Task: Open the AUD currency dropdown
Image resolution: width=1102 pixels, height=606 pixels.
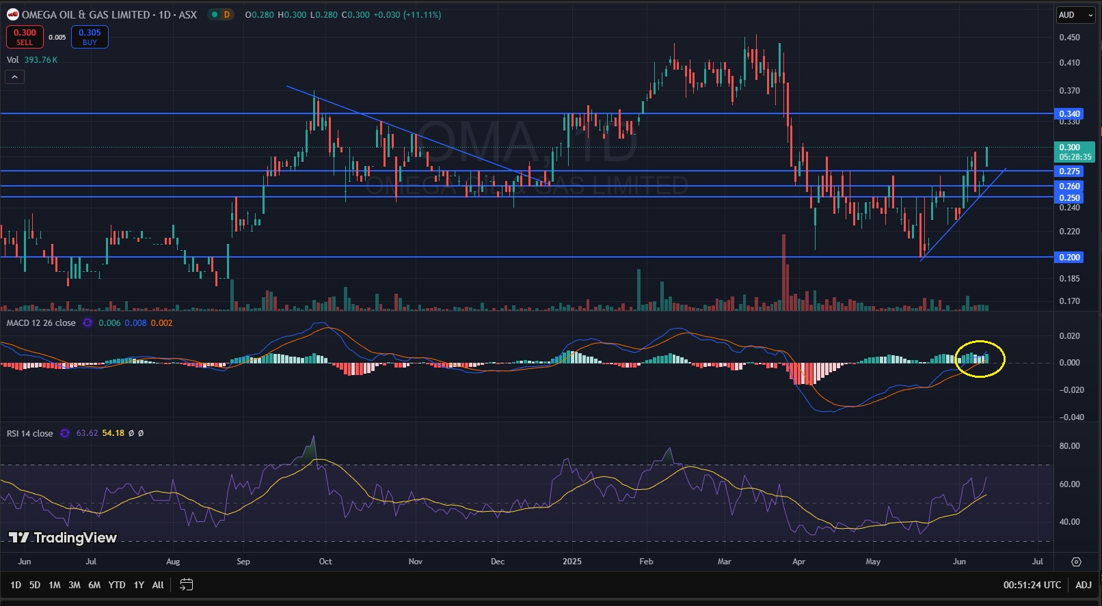Action: [x=1076, y=15]
